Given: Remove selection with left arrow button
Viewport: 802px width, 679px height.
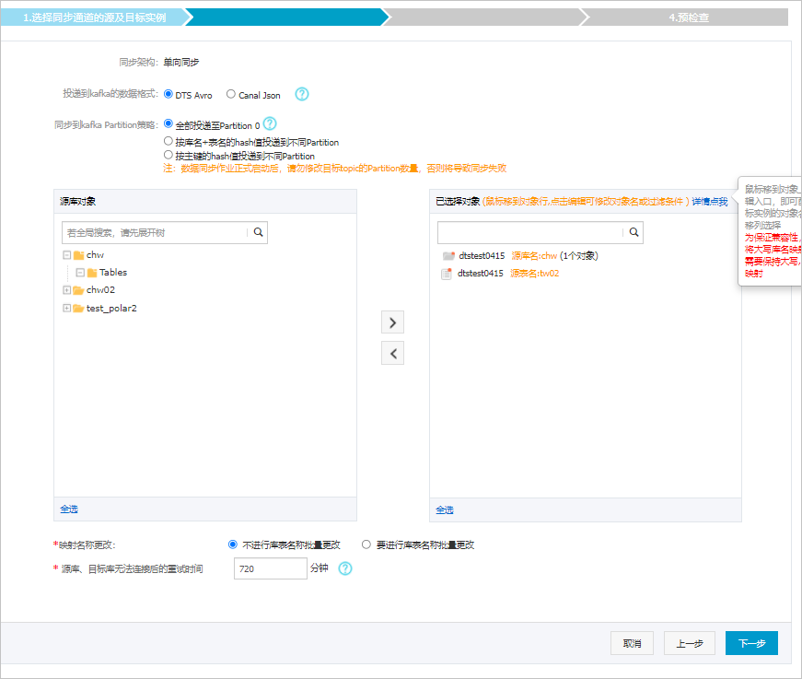Looking at the screenshot, I should (393, 353).
